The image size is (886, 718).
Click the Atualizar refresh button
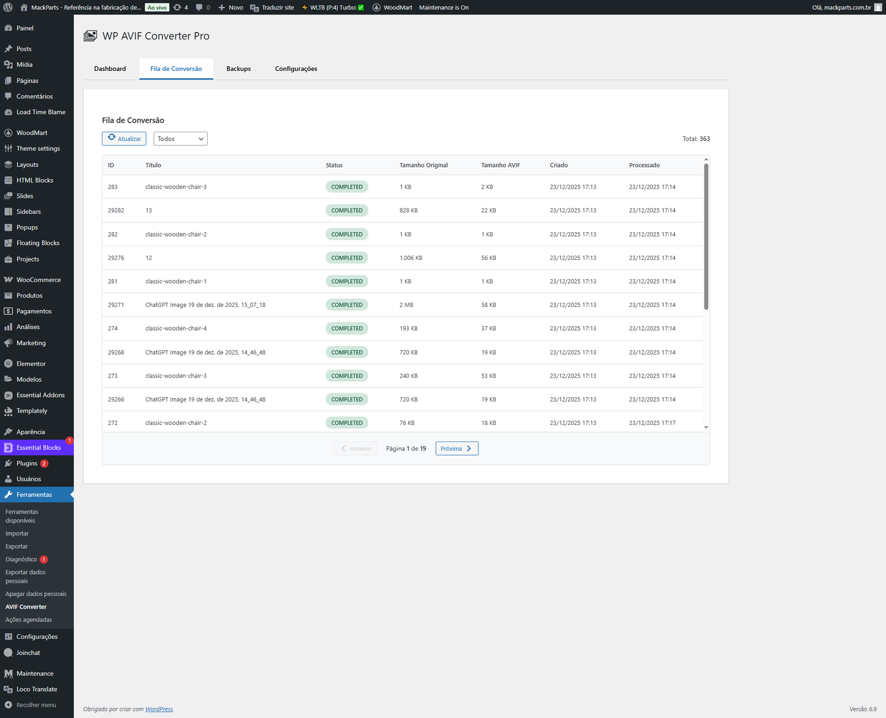124,139
